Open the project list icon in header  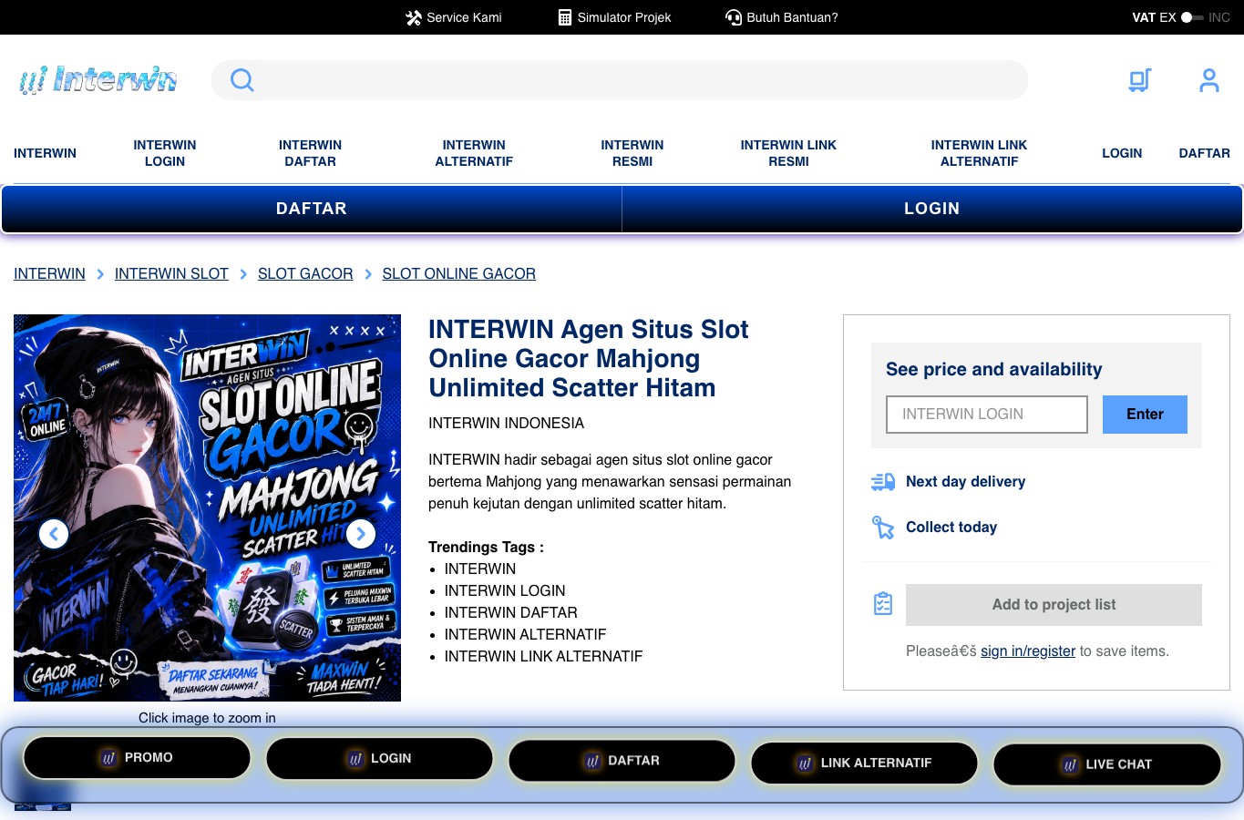tap(1139, 80)
